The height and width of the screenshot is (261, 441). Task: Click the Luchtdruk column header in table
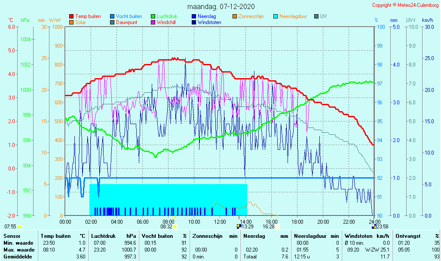click(104, 236)
